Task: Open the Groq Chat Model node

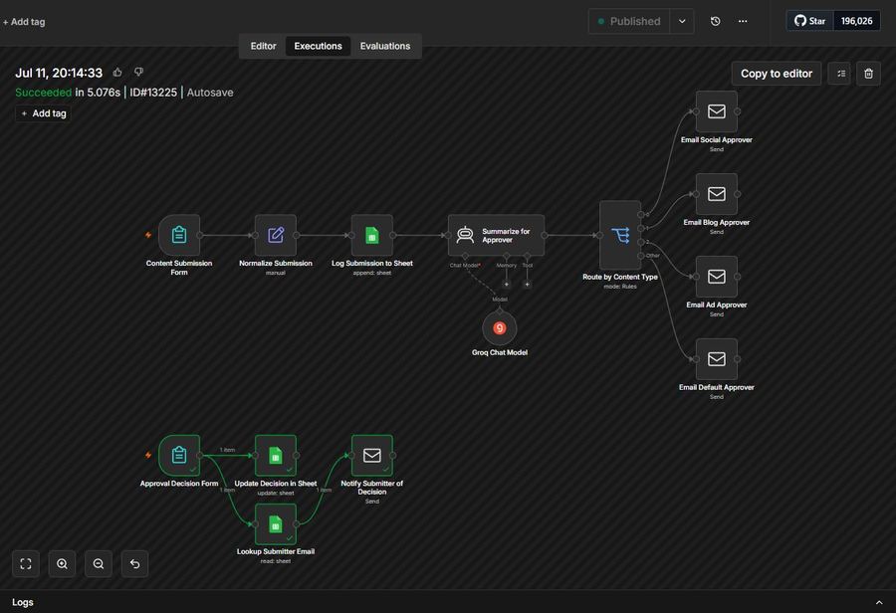Action: [x=500, y=328]
